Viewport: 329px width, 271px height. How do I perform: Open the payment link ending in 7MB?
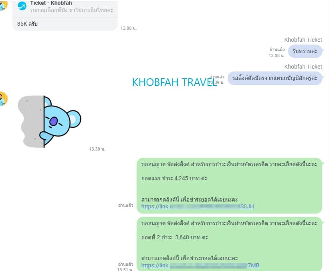click(x=200, y=265)
